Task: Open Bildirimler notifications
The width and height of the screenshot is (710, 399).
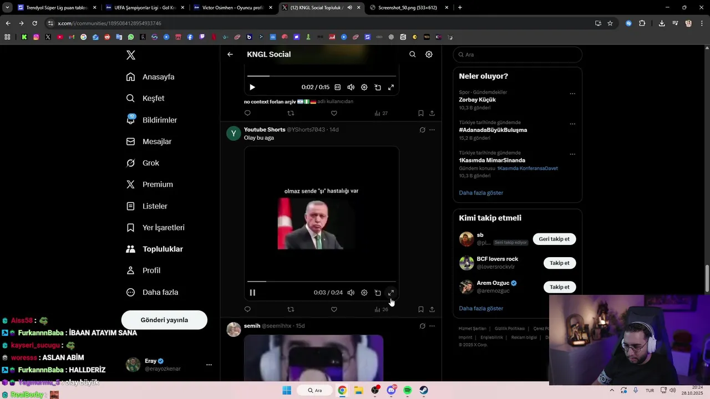Action: coord(151,120)
